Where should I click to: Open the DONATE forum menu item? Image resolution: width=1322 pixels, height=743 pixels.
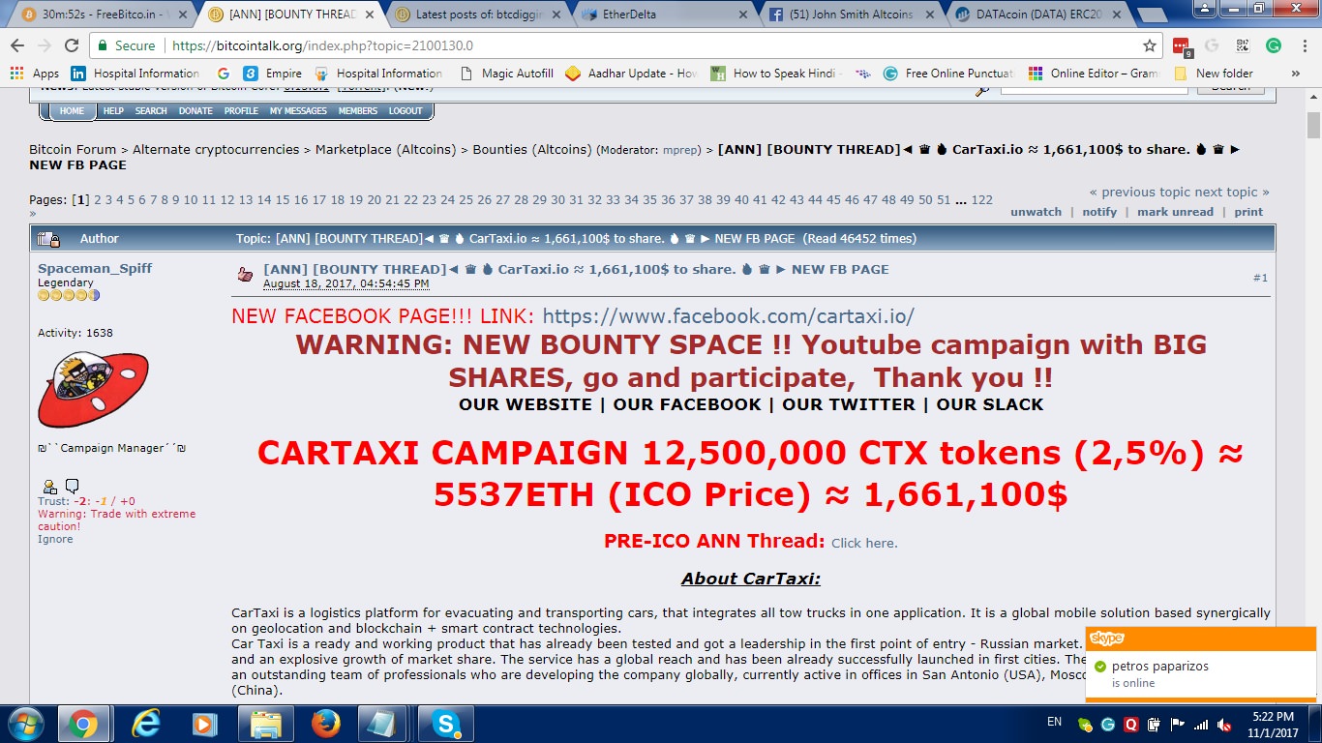195,111
